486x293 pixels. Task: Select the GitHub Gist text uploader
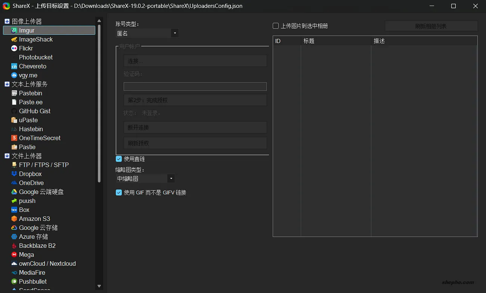coord(34,111)
